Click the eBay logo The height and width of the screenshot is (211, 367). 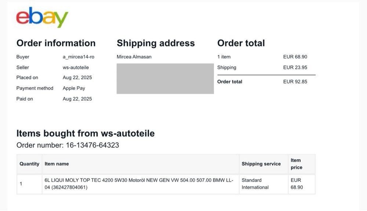[42, 18]
